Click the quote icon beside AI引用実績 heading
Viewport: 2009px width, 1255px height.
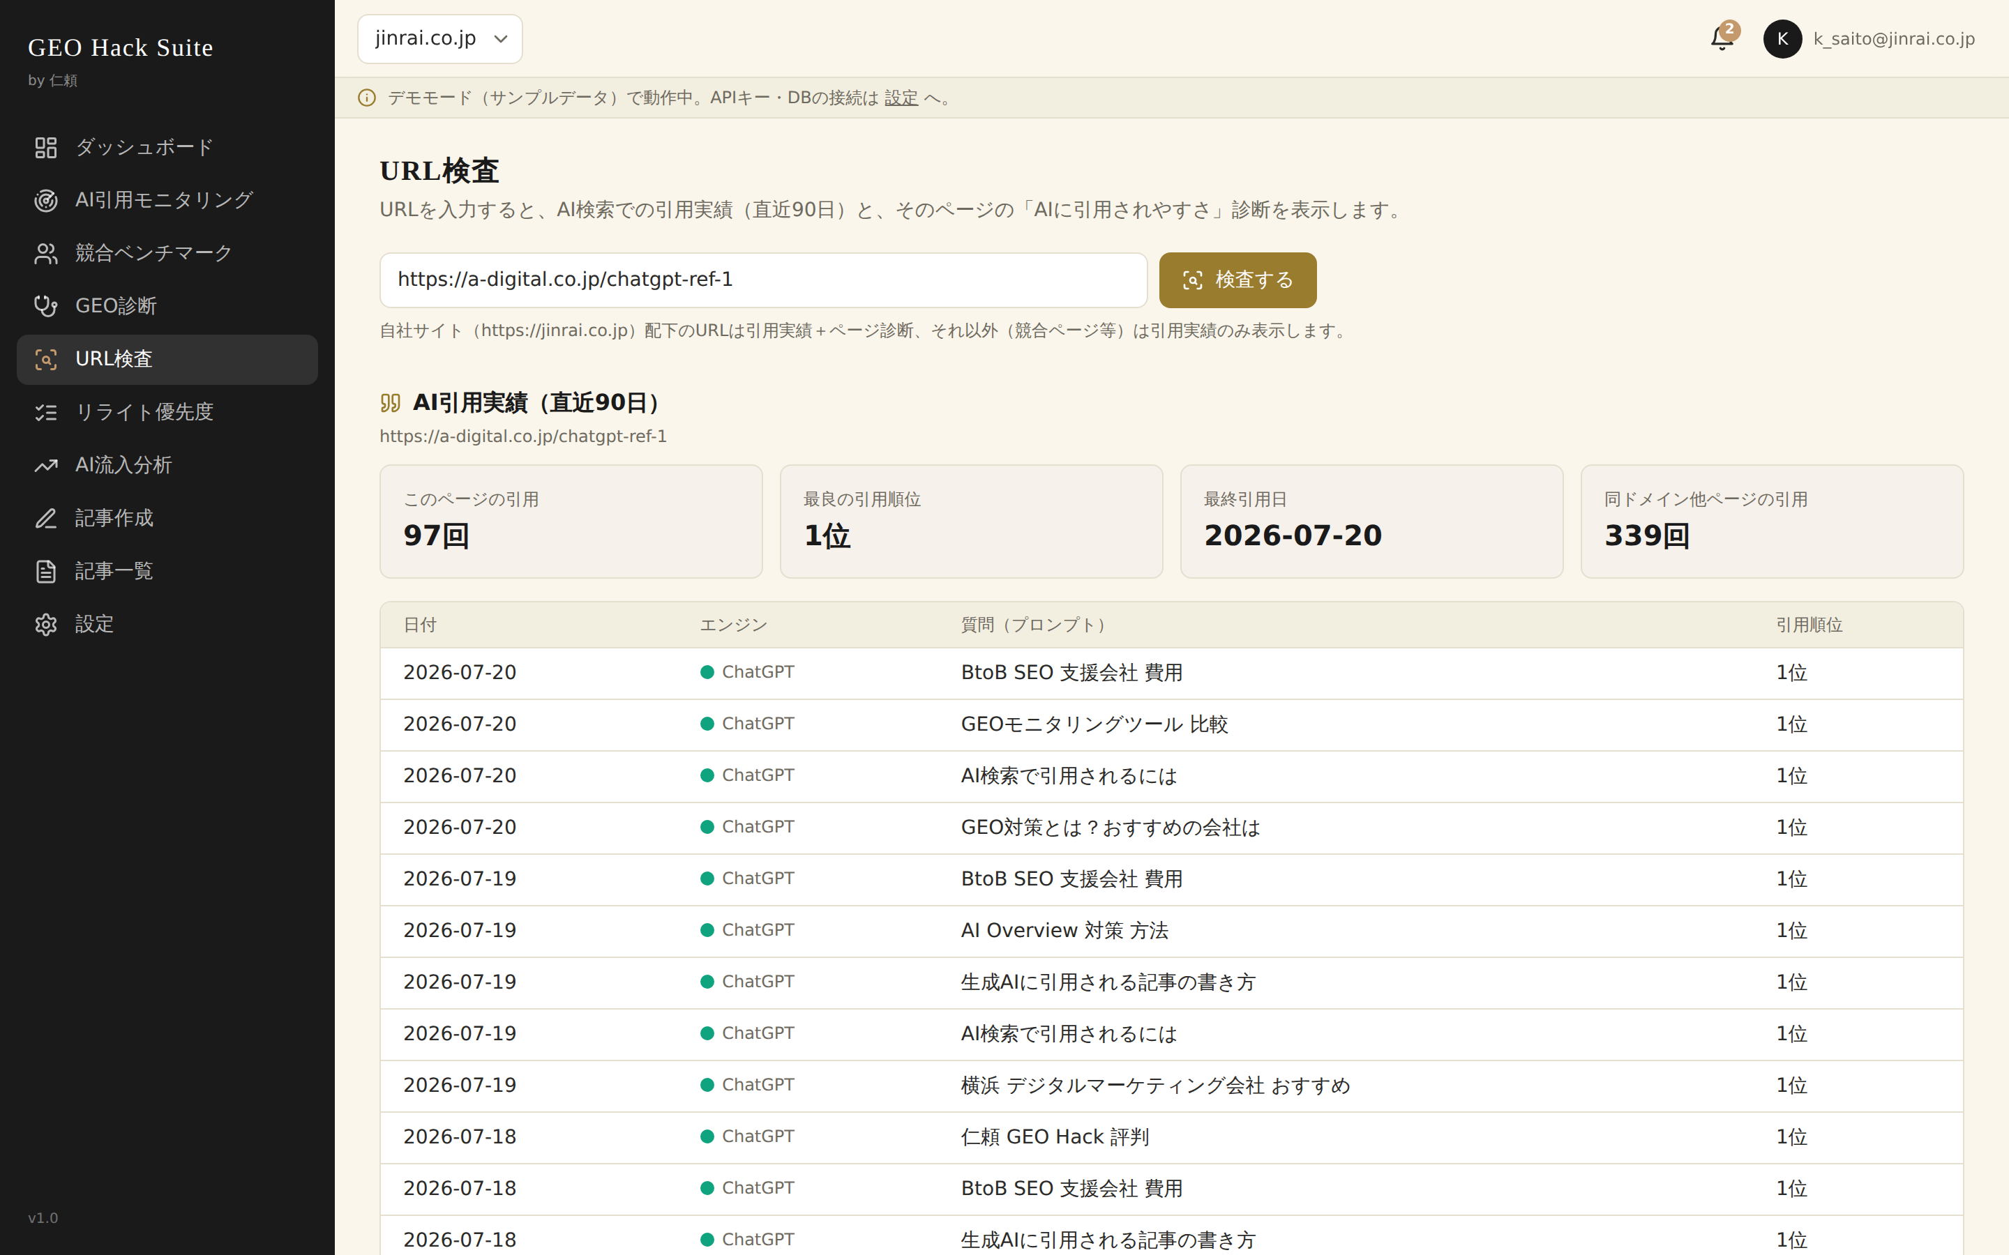[390, 404]
